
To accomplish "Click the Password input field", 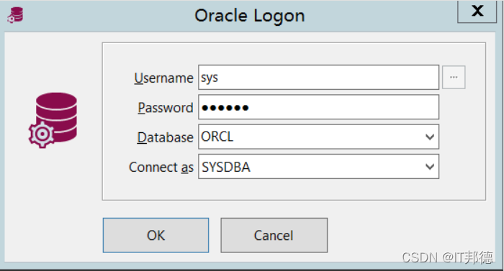I will pyautogui.click(x=318, y=107).
